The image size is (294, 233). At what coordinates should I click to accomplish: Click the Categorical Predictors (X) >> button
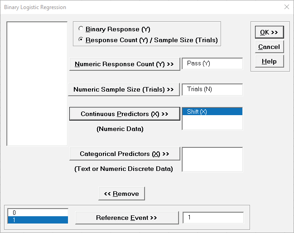(125, 154)
